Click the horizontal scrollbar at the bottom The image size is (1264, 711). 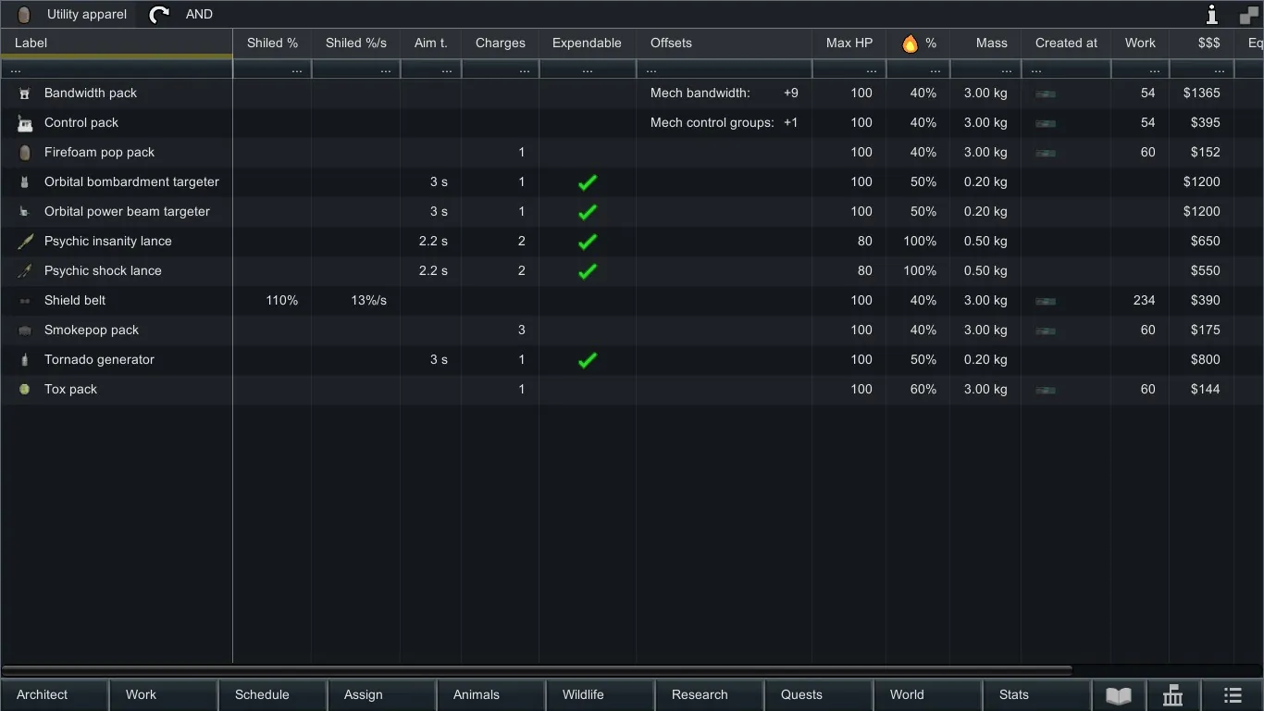[537, 669]
